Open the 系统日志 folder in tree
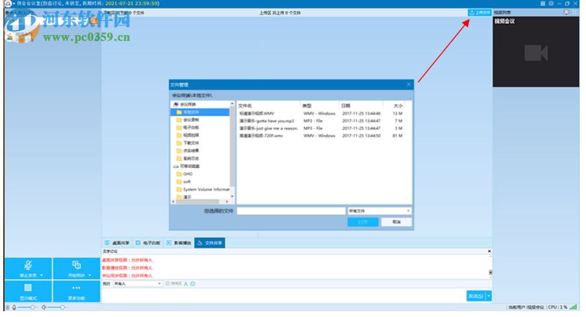 click(188, 159)
